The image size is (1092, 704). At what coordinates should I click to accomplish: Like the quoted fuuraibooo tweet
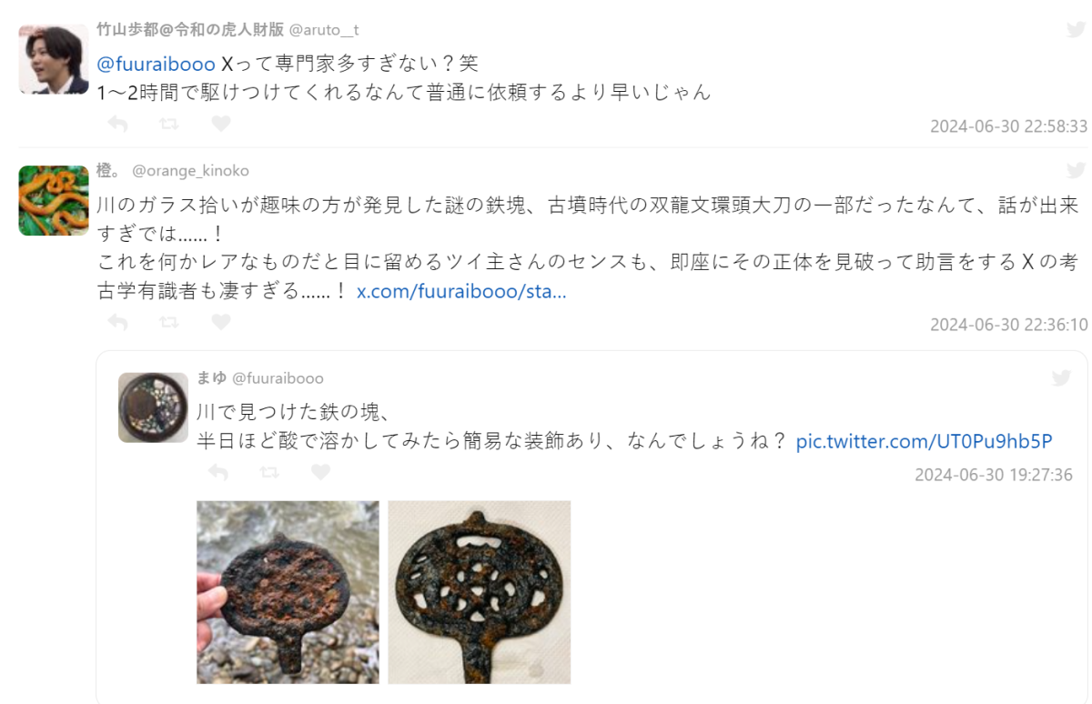(321, 472)
